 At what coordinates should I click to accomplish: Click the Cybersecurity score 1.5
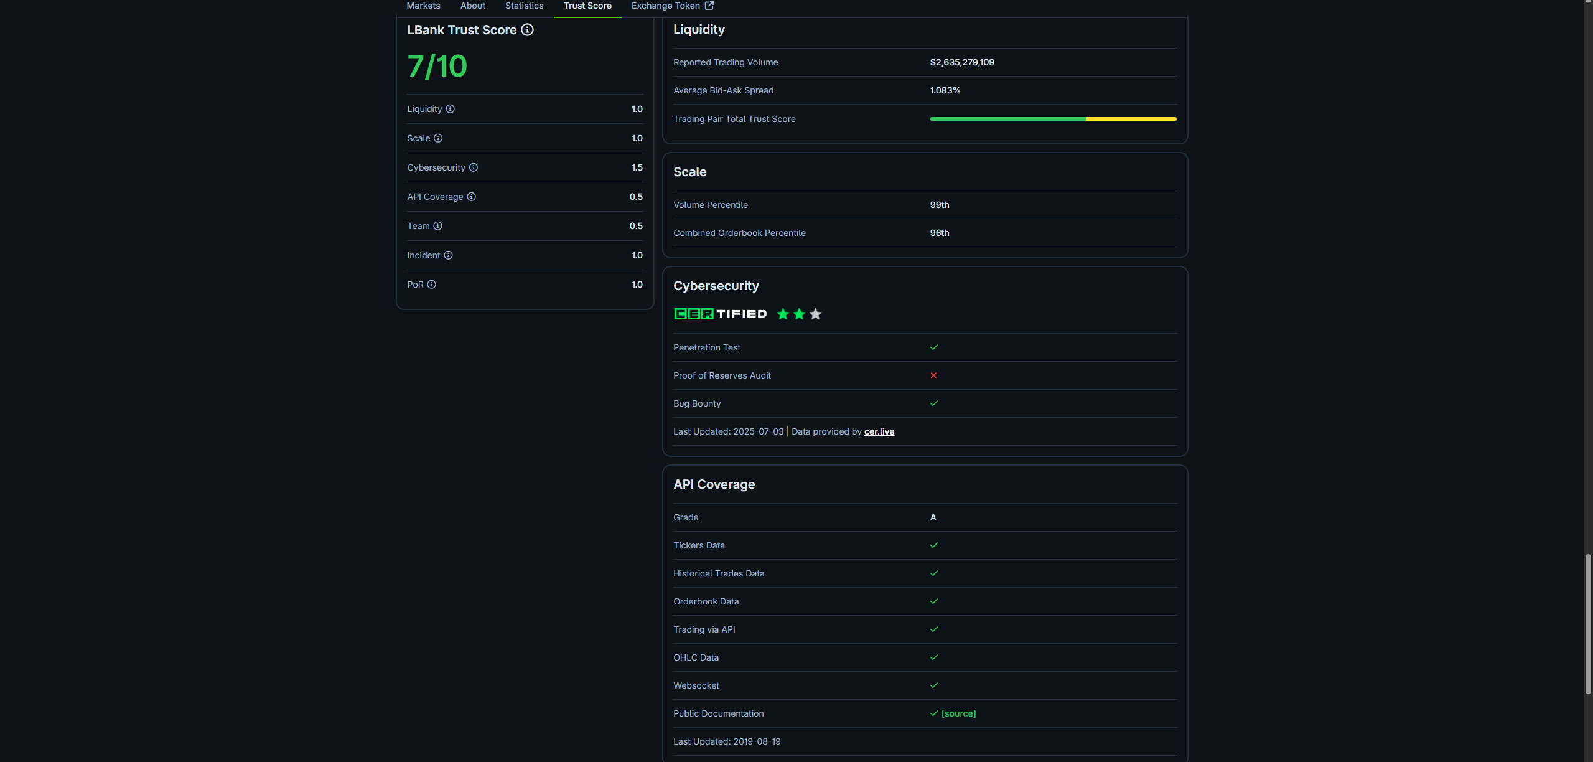[637, 167]
